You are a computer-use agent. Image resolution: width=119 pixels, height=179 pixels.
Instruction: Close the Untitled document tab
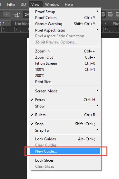pos(106,24)
